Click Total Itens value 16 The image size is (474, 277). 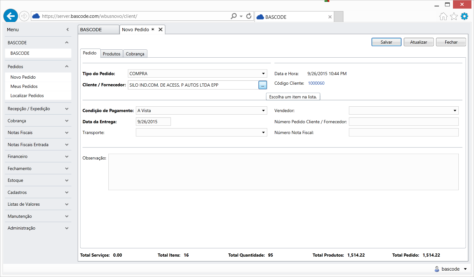pyautogui.click(x=186, y=255)
